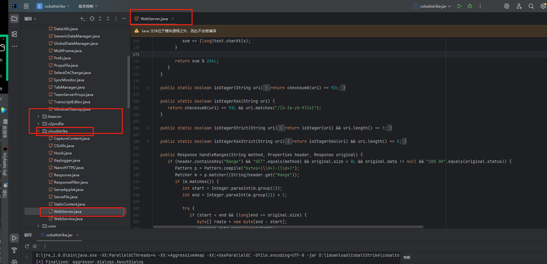Screen dimensions: 547x264
Task: Open IDE settings gear icon
Action: [x=543, y=6]
